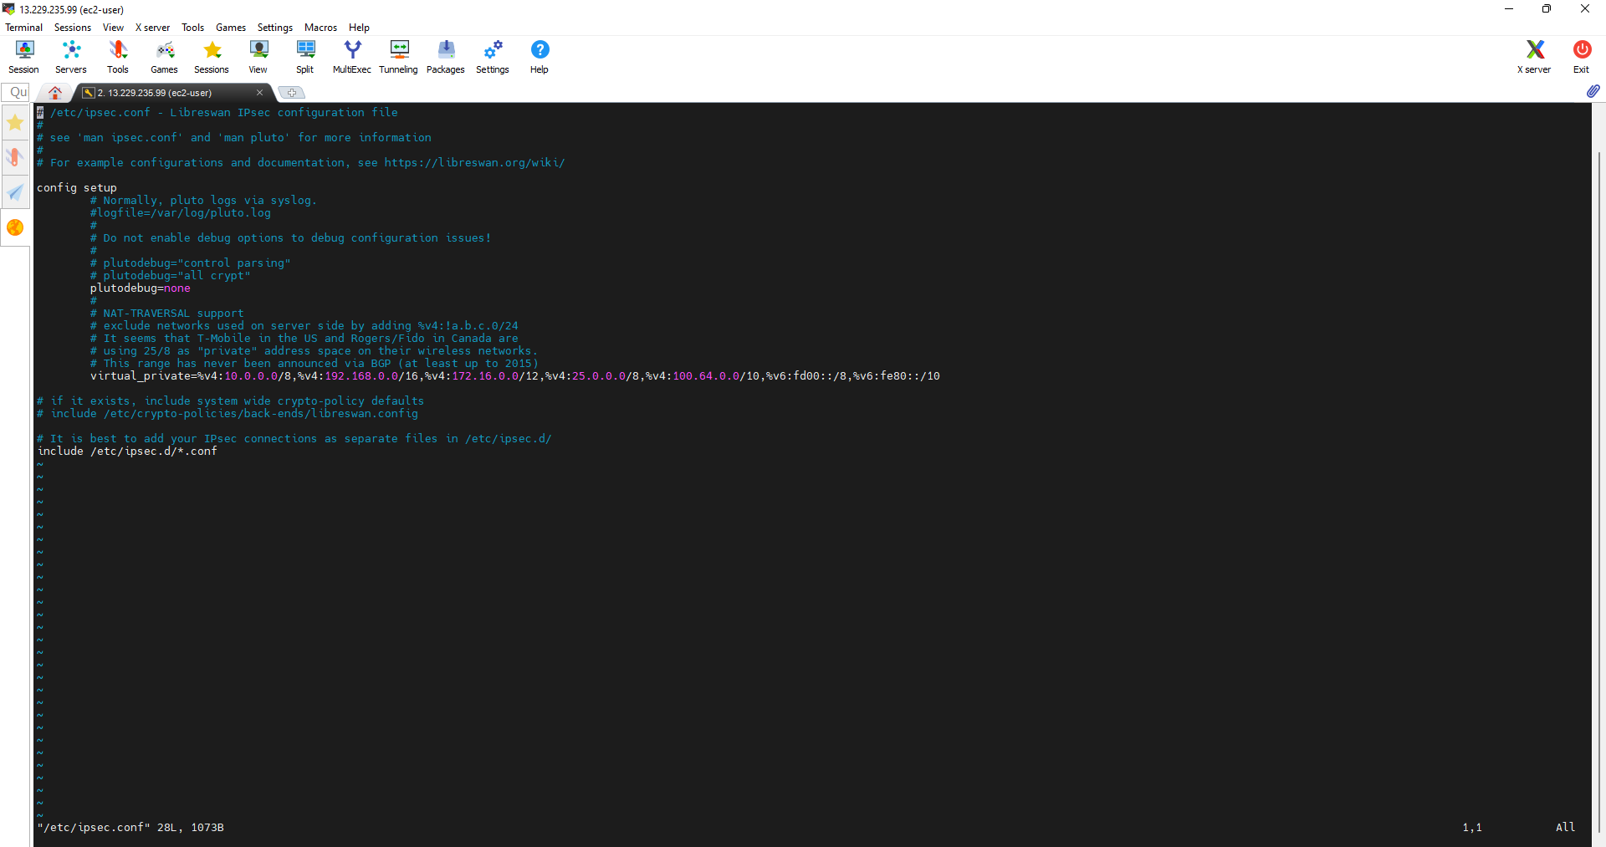Minimize the MobaXterm window
Image resolution: width=1606 pixels, height=847 pixels.
1509,9
